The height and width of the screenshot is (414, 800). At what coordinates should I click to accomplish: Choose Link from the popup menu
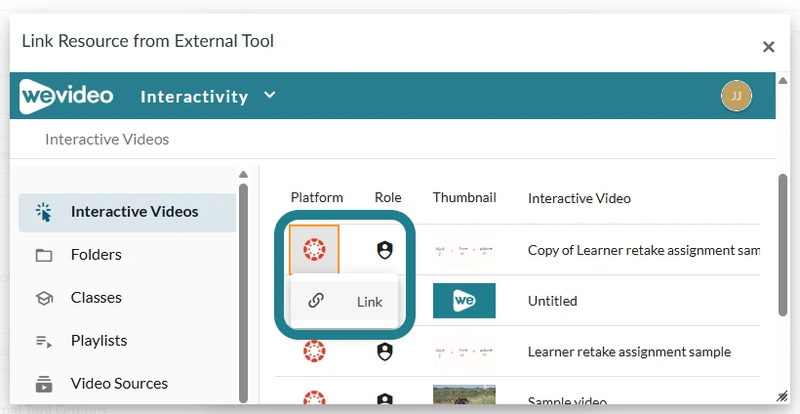(343, 302)
